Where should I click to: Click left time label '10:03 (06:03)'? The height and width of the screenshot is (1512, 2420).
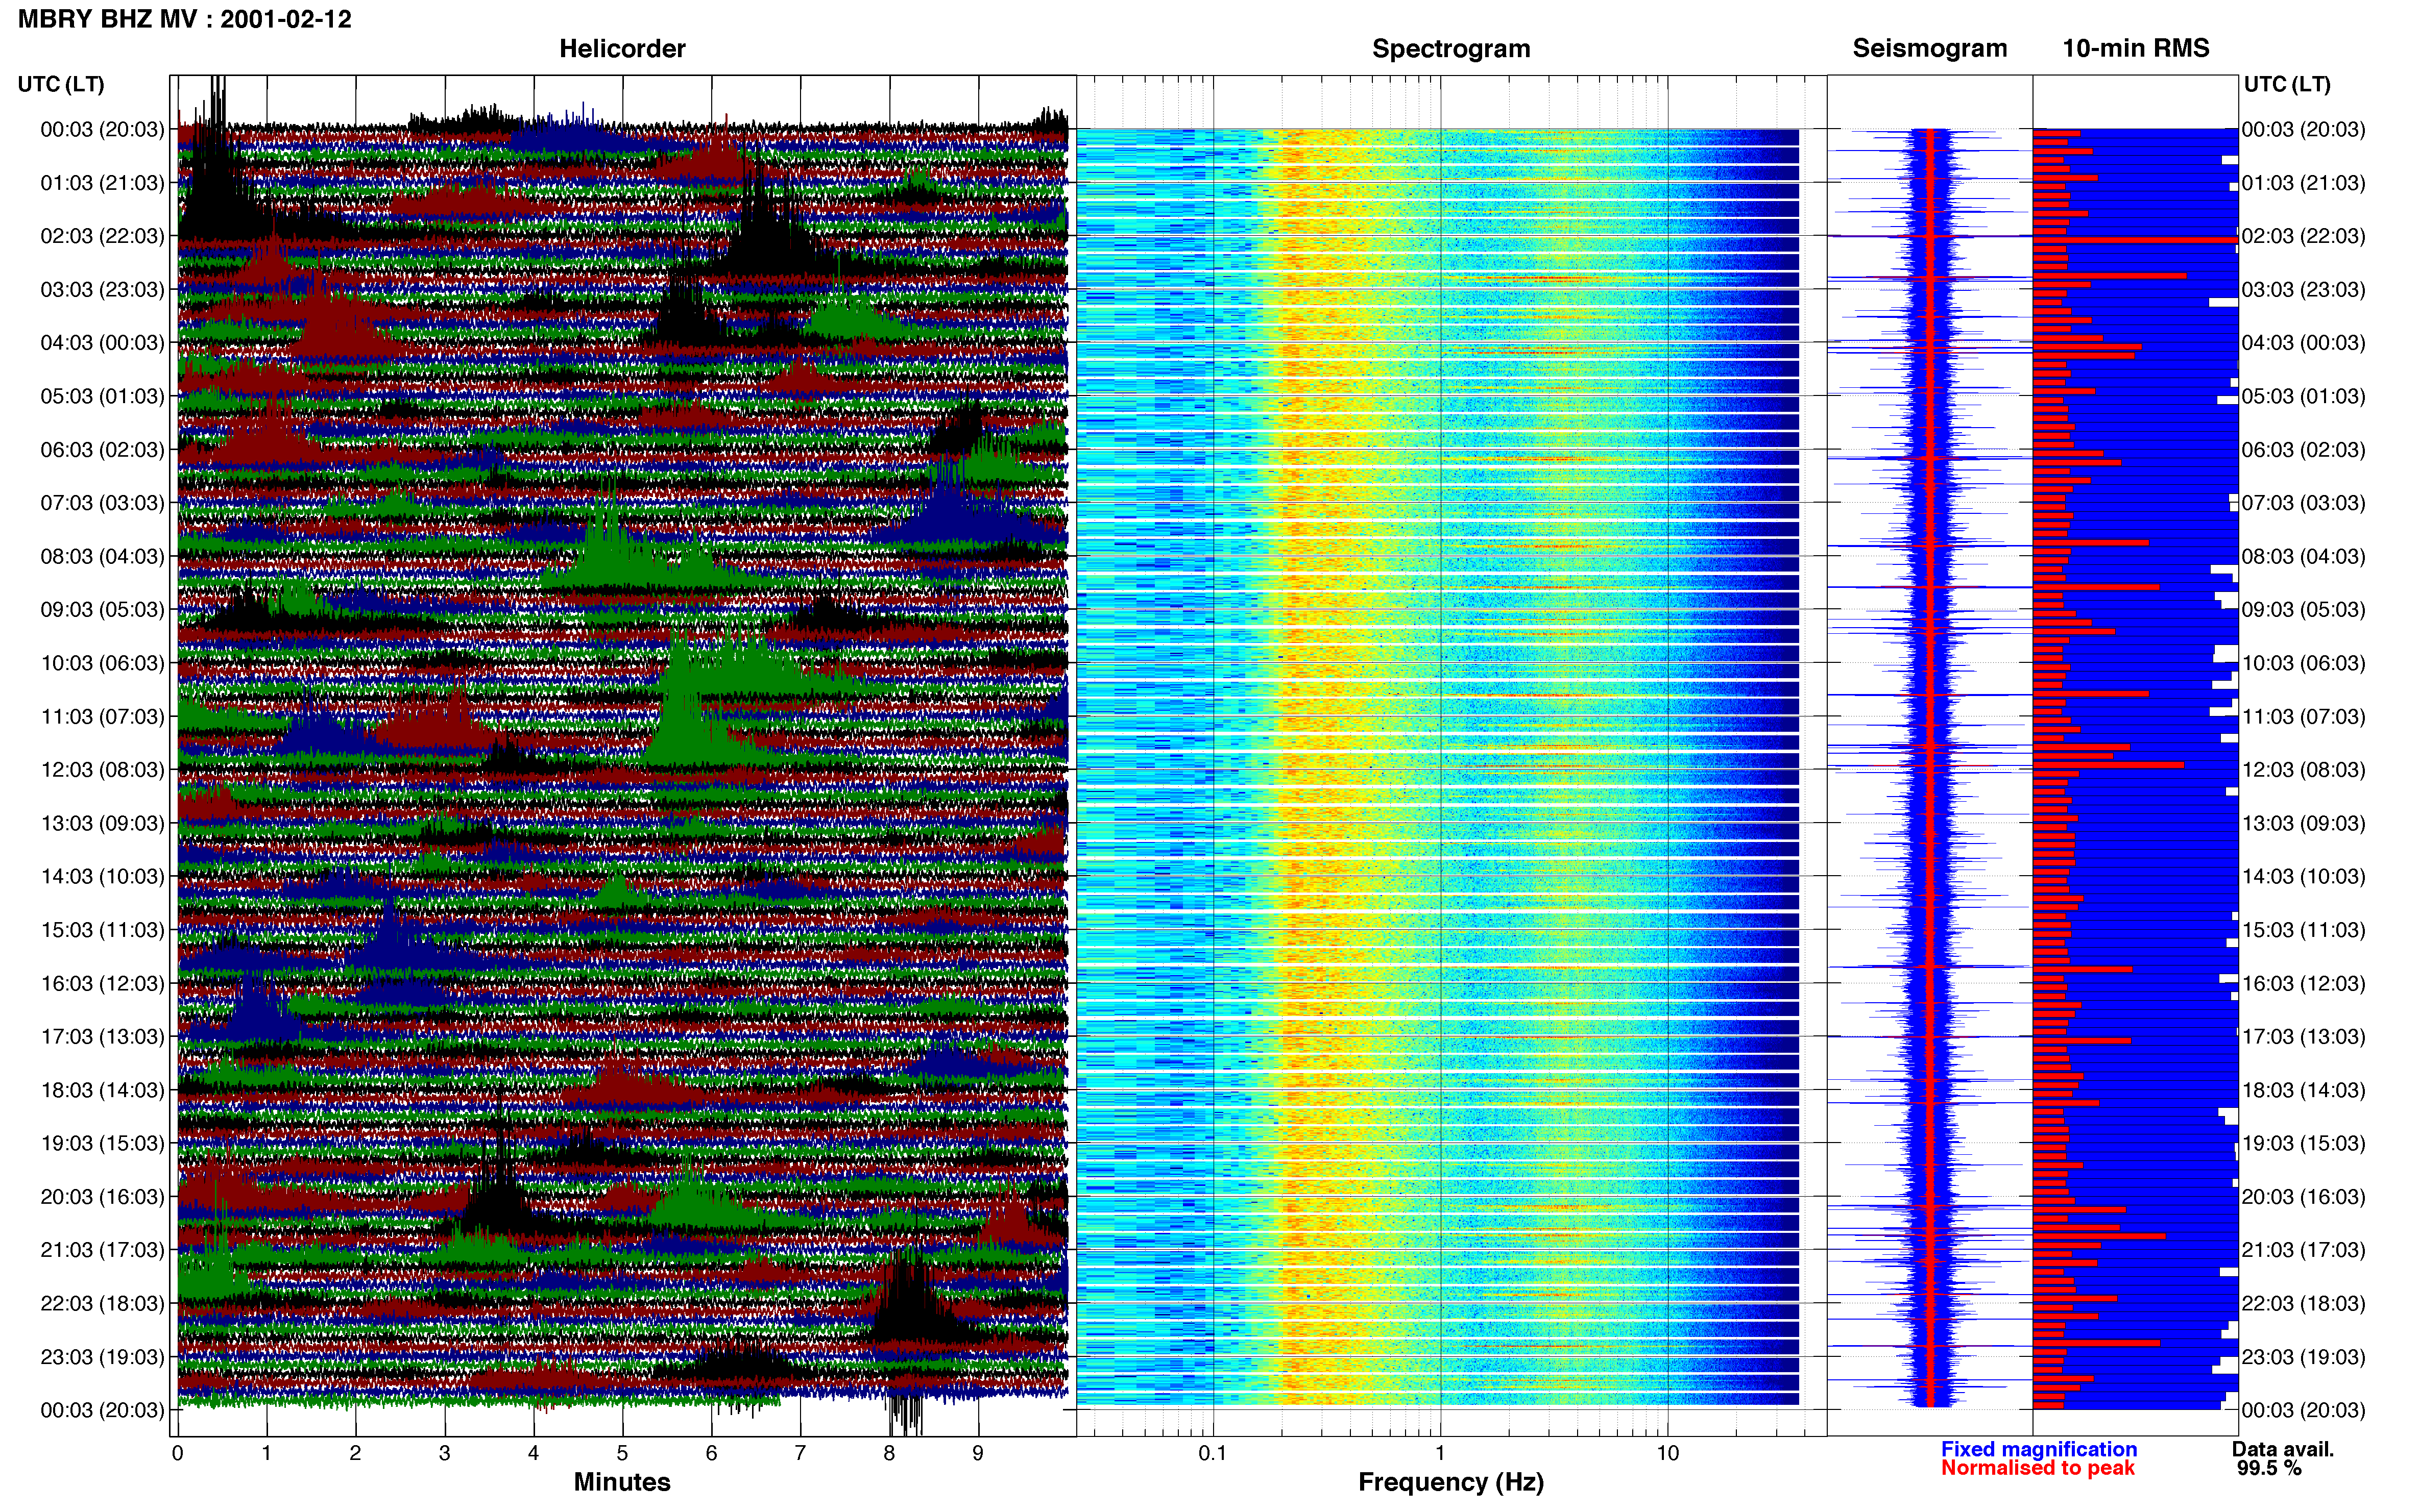tap(102, 662)
